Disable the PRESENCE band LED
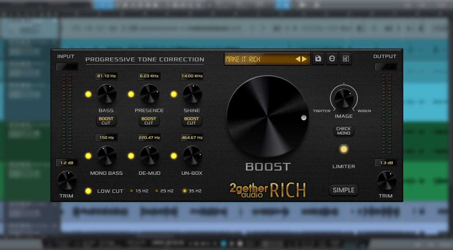This screenshot has width=453, height=250. click(131, 94)
